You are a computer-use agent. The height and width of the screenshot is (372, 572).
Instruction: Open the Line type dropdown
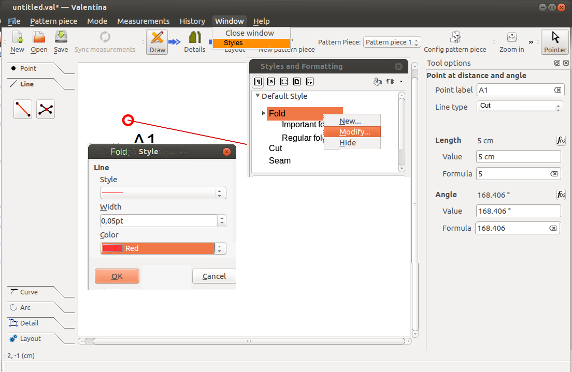520,106
